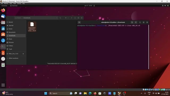
Task: Click the Windows taskbar Search box
Action: pyautogui.click(x=61, y=93)
